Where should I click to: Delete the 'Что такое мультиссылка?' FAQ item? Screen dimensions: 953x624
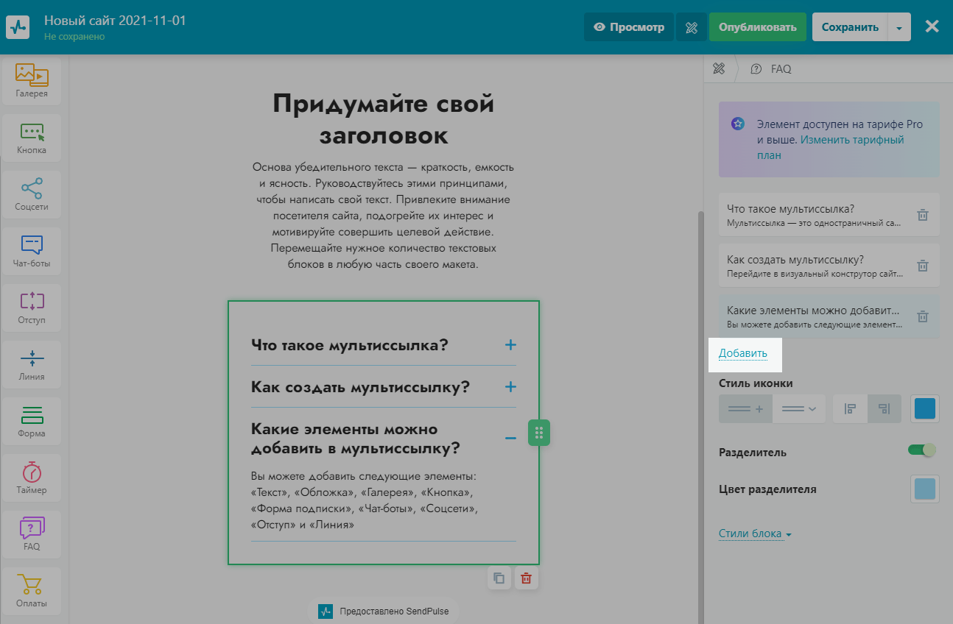(922, 215)
